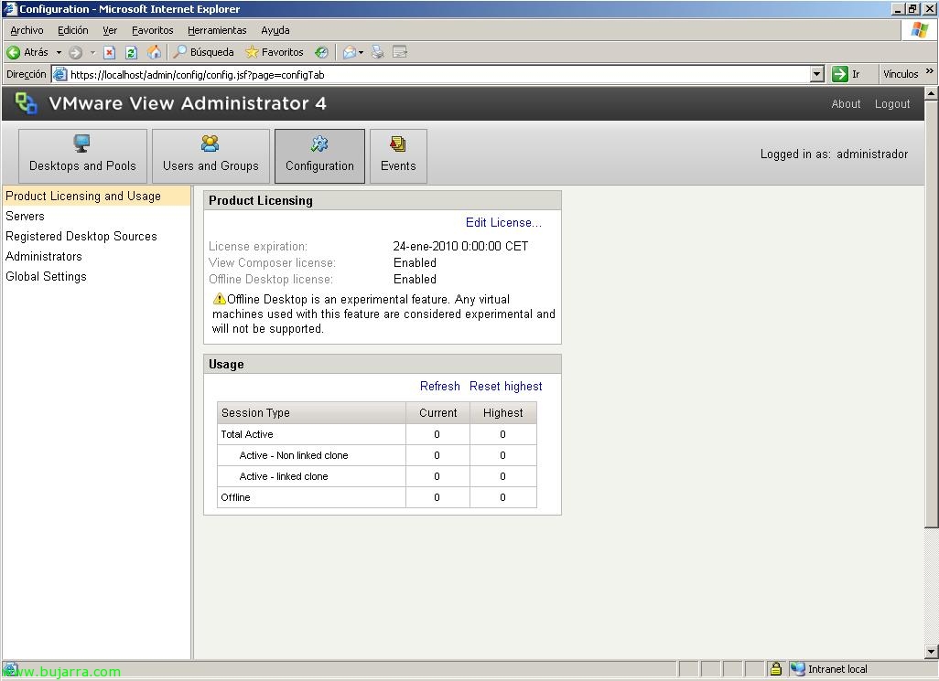Click the History icon in toolbar

tap(321, 53)
